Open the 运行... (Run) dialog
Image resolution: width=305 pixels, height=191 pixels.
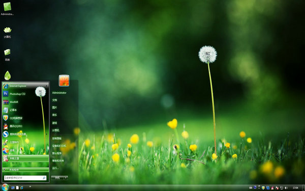click(x=55, y=168)
